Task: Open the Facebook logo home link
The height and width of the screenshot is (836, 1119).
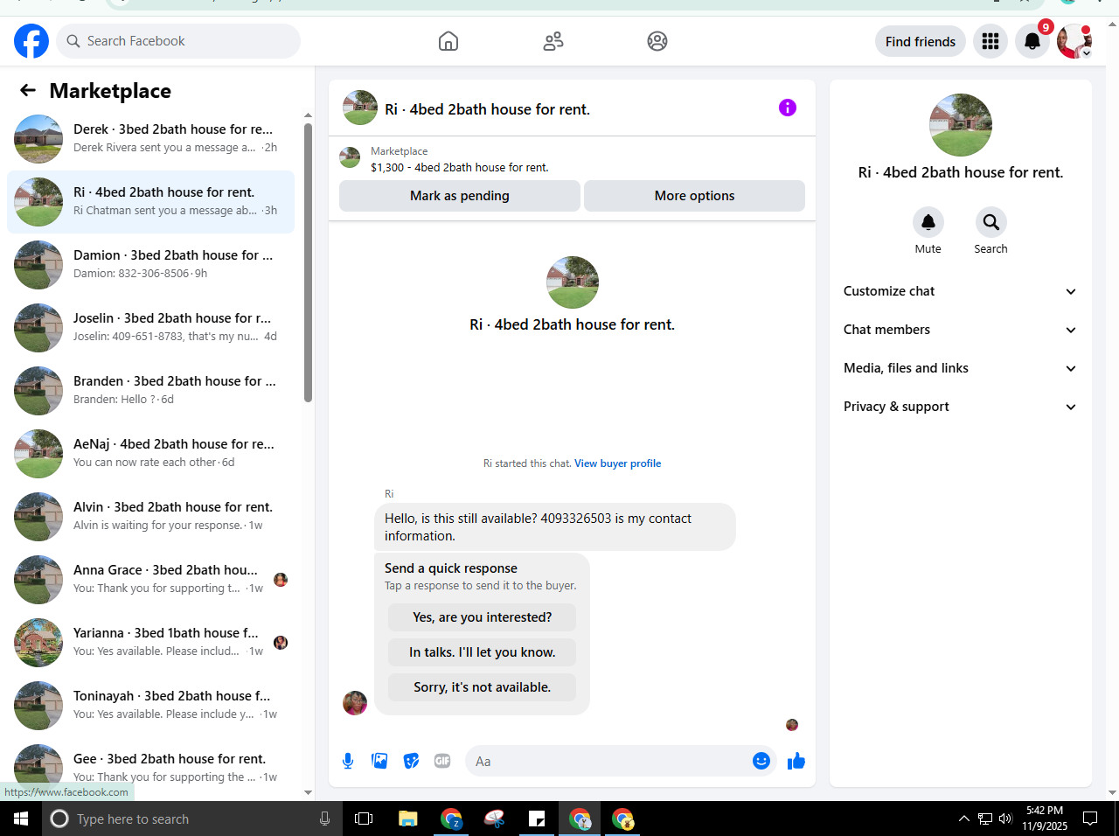Action: point(31,41)
